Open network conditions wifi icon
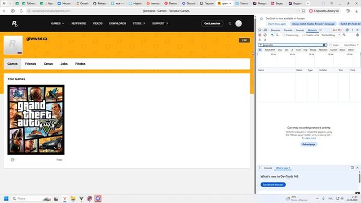This screenshot has height=203, width=361. 344,35
